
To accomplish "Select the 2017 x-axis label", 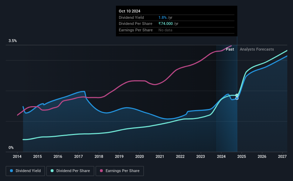I will [79, 156].
